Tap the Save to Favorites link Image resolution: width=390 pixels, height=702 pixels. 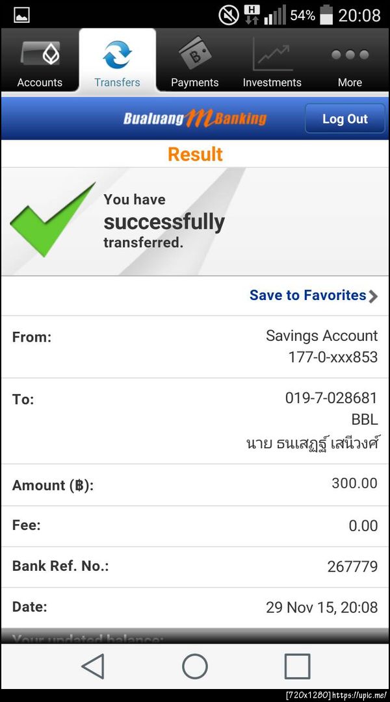(x=307, y=295)
